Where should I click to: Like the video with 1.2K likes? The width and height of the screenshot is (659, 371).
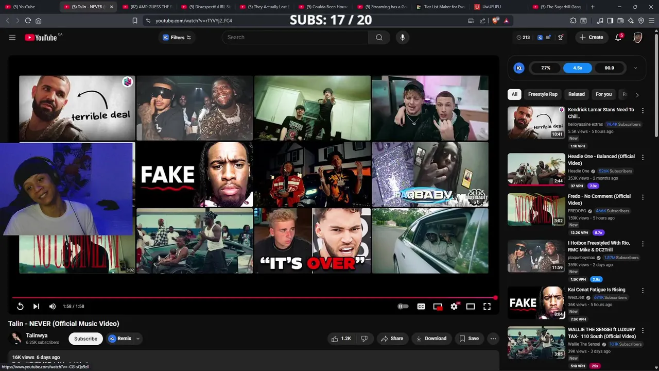[342, 339]
